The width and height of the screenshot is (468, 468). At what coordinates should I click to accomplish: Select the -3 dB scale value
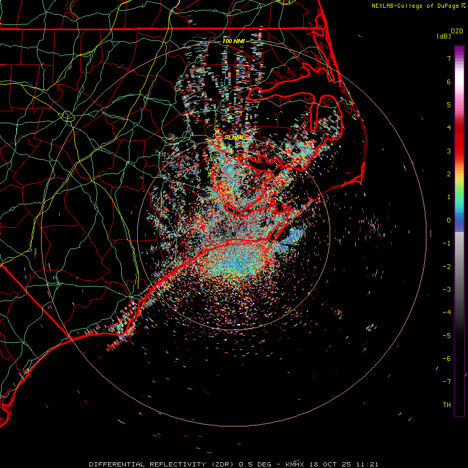[447, 290]
